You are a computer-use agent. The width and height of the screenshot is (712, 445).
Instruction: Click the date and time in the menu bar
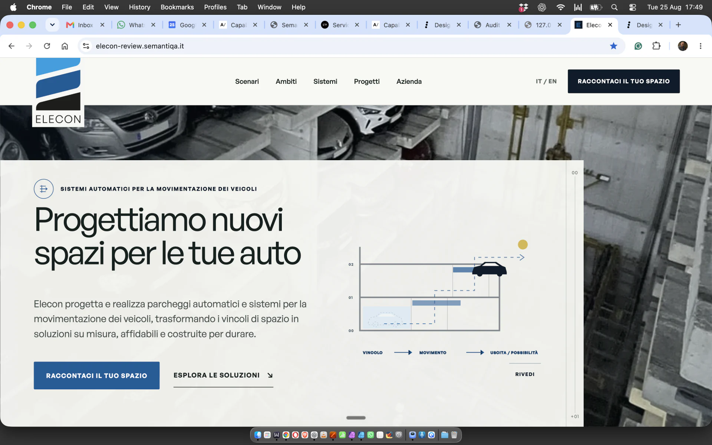coord(675,7)
